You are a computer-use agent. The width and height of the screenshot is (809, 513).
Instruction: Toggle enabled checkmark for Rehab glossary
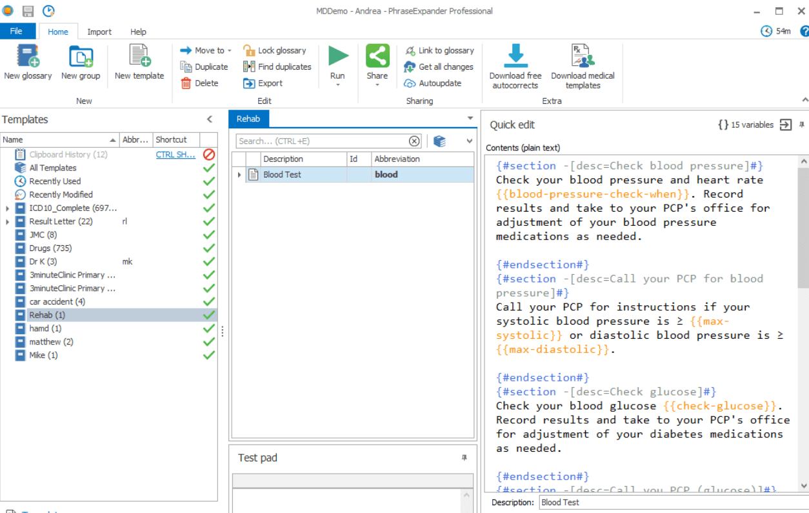click(x=208, y=315)
